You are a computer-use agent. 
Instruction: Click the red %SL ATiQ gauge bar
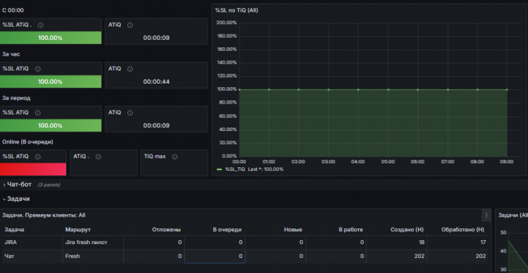point(33,169)
